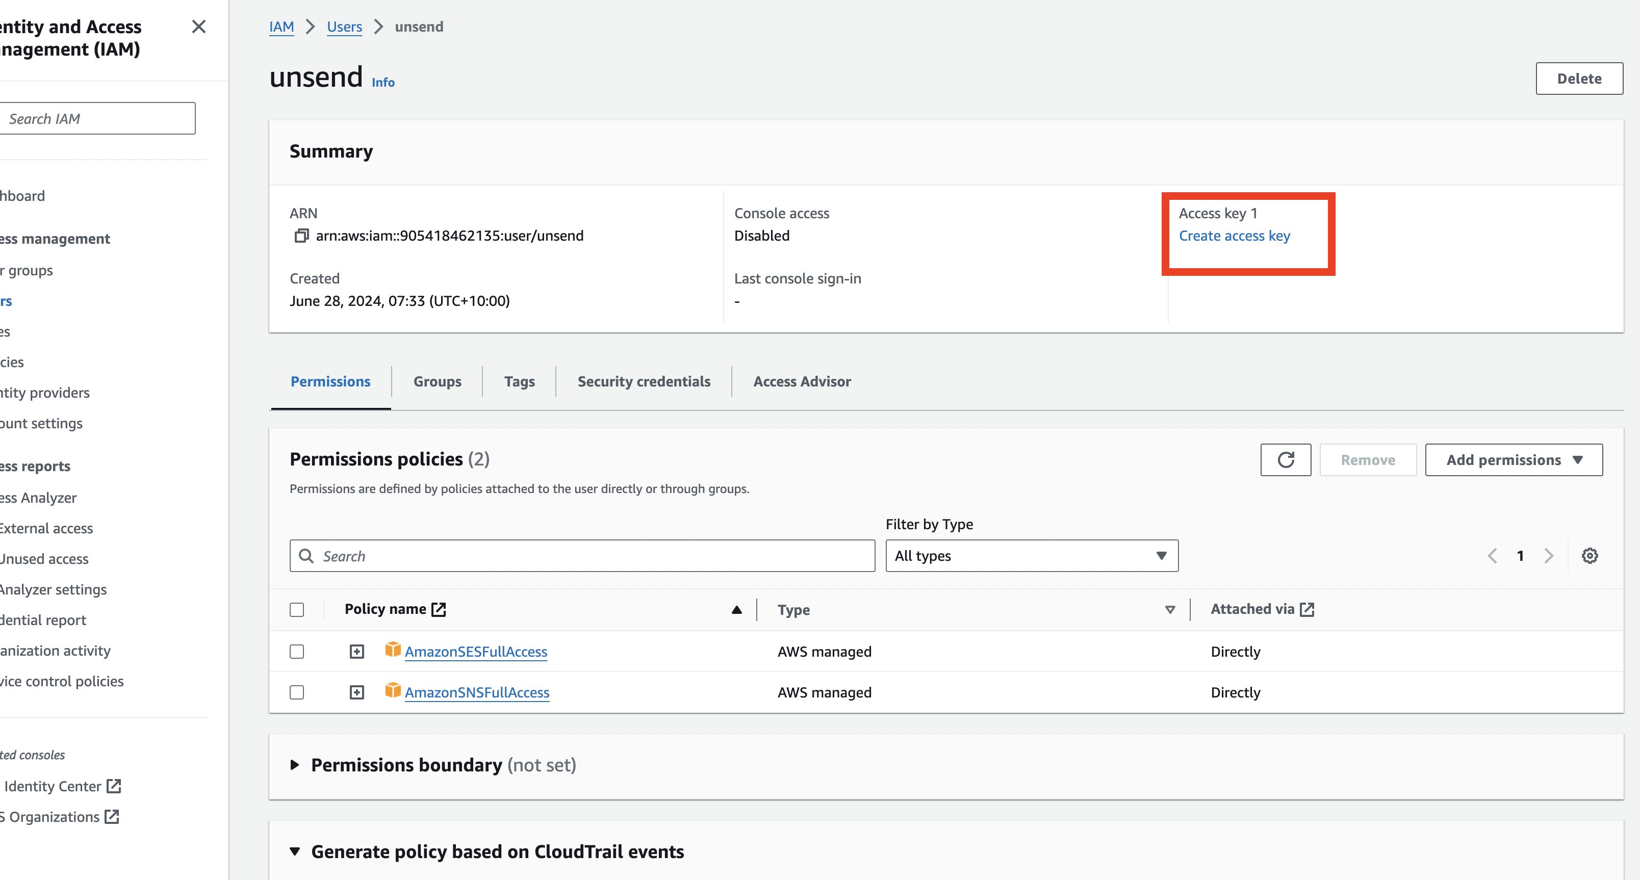Sort by Policy name ascending arrow
This screenshot has height=880, width=1640.
[x=736, y=610]
